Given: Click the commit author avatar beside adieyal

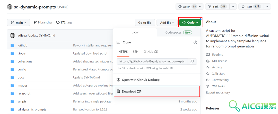Looking at the screenshot, I should tap(12, 35).
